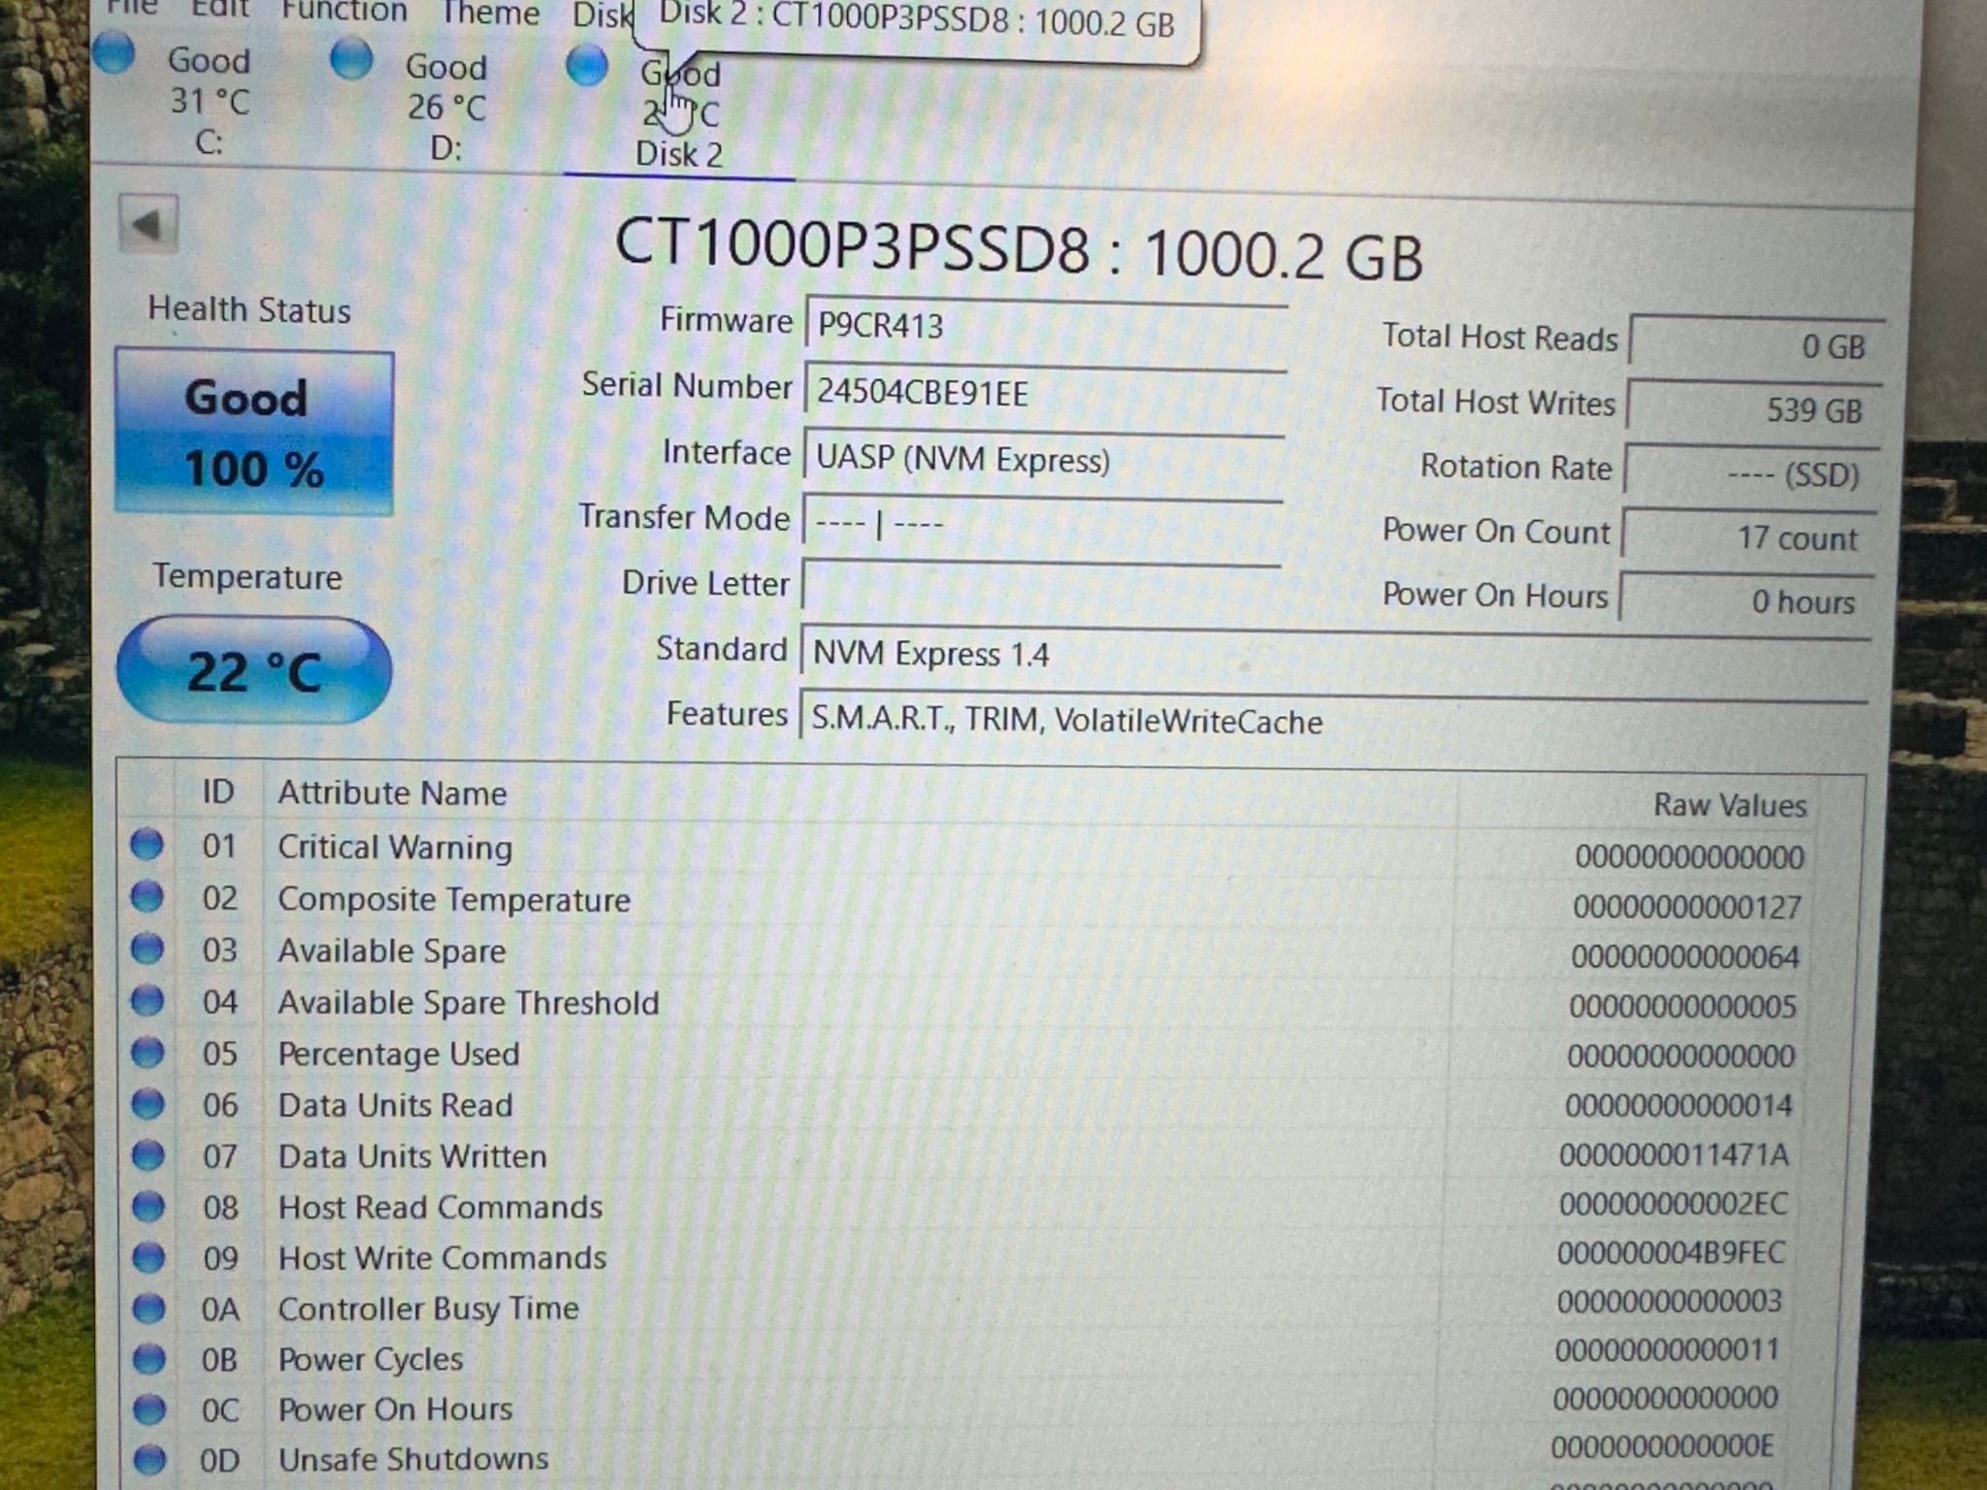
Task: Click the Rotation Rate value ---- (SSD)
Action: (1752, 473)
